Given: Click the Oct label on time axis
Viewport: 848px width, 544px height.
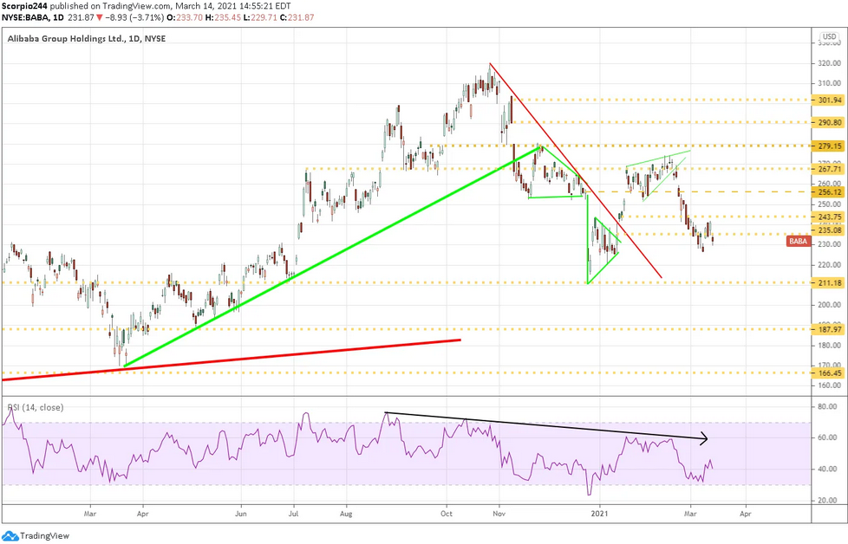Looking at the screenshot, I should (x=447, y=513).
